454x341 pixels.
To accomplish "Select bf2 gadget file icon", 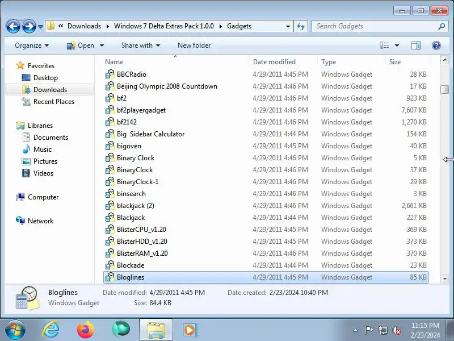I will (110, 98).
